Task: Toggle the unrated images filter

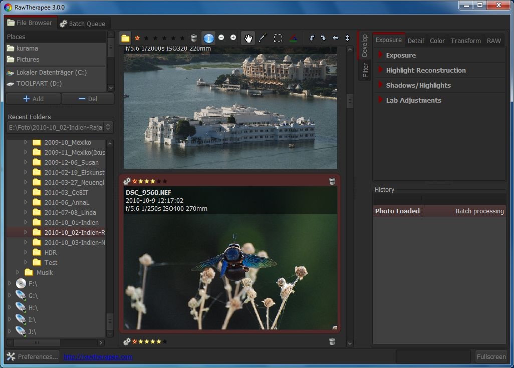Action: [137, 38]
